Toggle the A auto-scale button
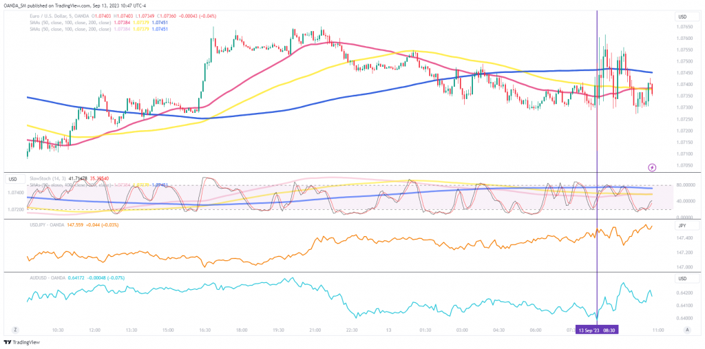Image resolution: width=705 pixels, height=349 pixels. point(687,330)
